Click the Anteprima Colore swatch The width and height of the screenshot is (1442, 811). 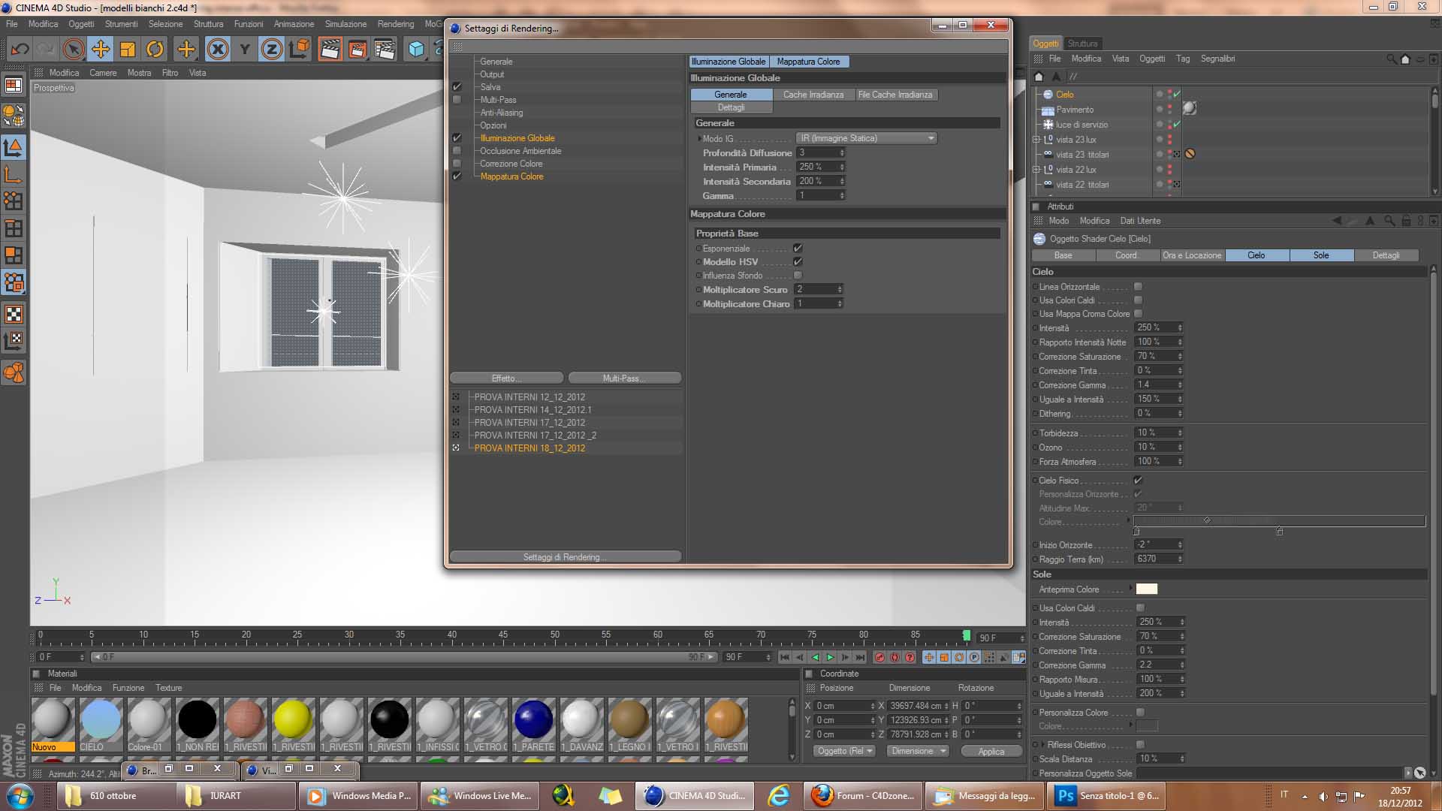1146,589
